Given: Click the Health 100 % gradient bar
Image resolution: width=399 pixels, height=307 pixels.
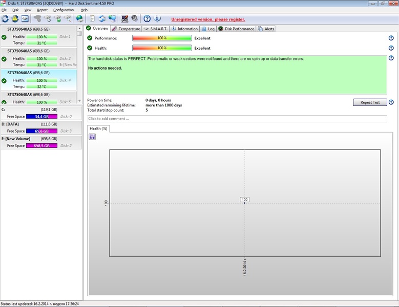Looking at the screenshot, I should (x=162, y=48).
